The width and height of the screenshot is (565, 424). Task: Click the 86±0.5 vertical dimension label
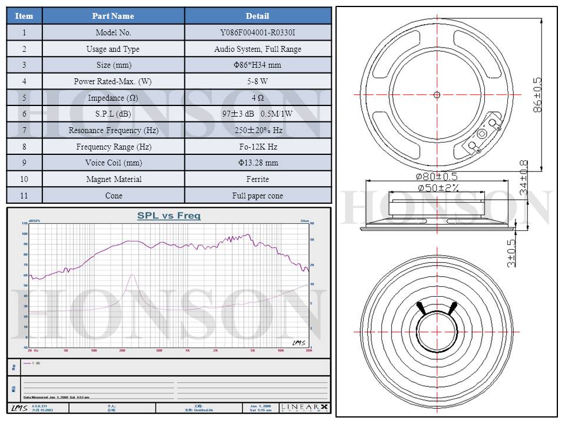click(537, 95)
